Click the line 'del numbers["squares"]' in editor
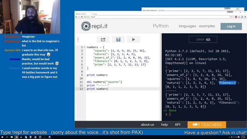 tap(104, 82)
